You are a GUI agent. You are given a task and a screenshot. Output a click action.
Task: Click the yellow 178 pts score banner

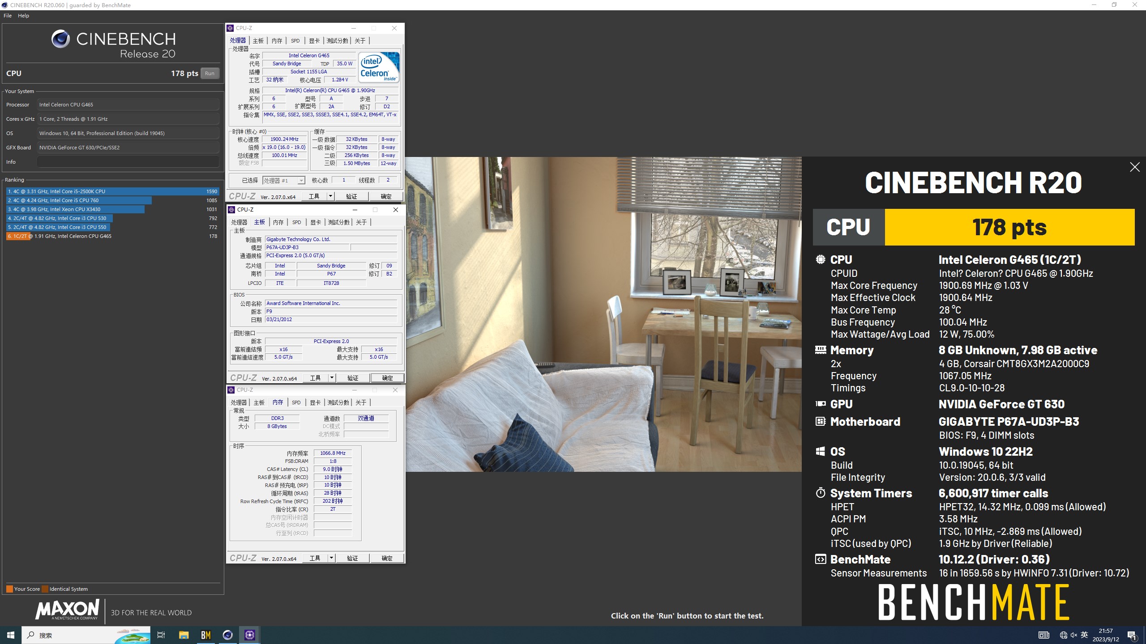pos(1009,227)
